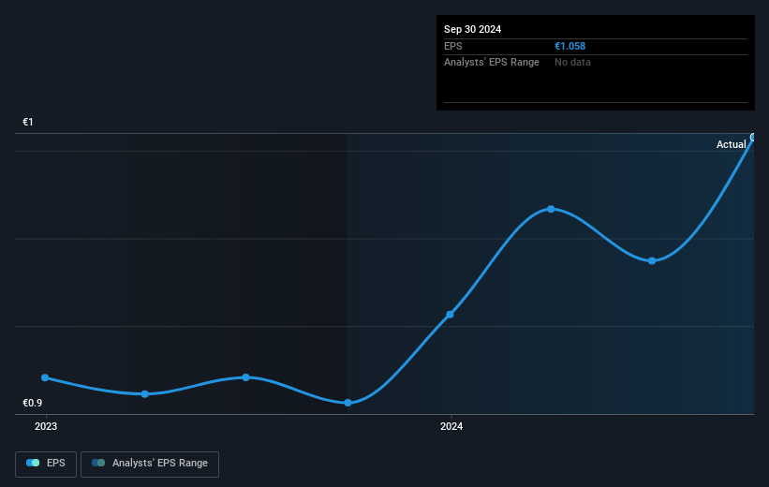
Task: Select the final Actual data point
Action: [x=753, y=138]
